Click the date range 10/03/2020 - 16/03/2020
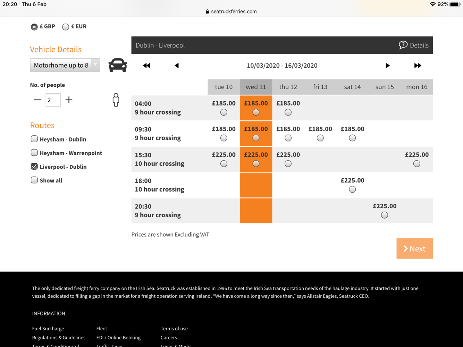Viewport: 463px width, 347px height. (x=282, y=66)
